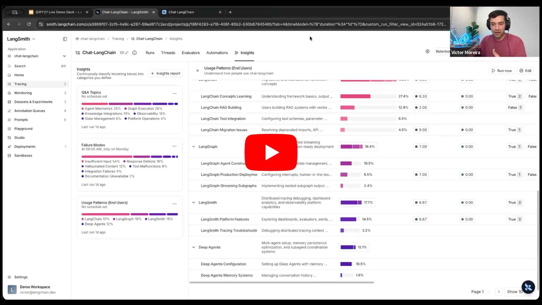Reload the page with browser refresh icon
542x305 pixels.
pos(29,24)
